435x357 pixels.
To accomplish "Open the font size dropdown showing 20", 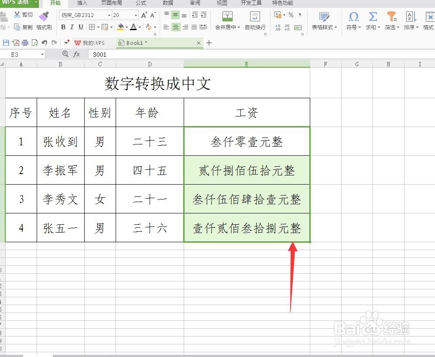I will coord(136,16).
